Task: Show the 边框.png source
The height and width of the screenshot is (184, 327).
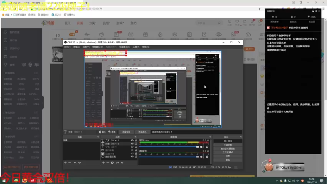Action: 132,154
